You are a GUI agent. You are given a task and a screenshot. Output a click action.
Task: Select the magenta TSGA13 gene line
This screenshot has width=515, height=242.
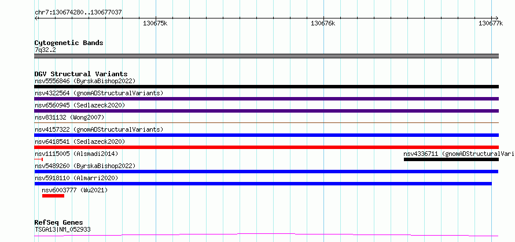(x=266, y=235)
